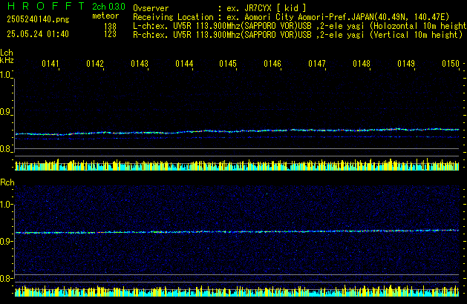Click the Lch 0.8 kHz axis label
Image resolution: width=467 pixels, height=304 pixels.
[x=5, y=149]
